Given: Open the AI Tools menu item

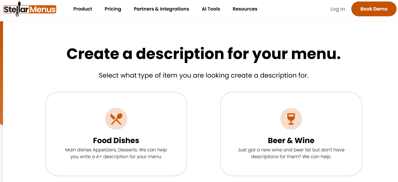Looking at the screenshot, I should coord(211,9).
